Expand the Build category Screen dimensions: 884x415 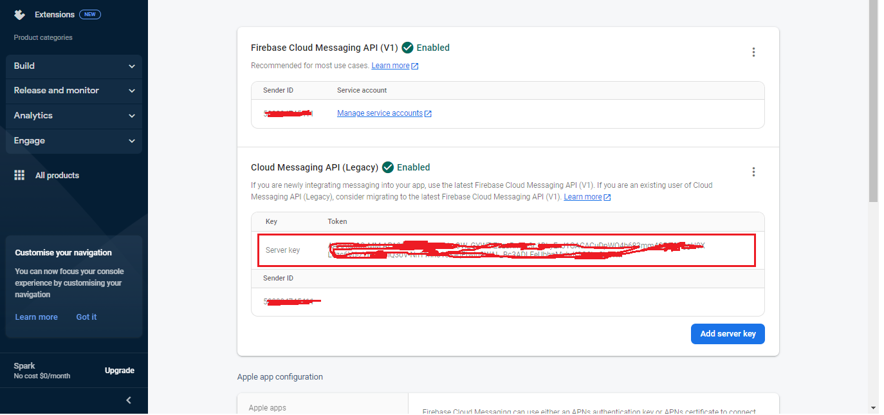click(73, 66)
